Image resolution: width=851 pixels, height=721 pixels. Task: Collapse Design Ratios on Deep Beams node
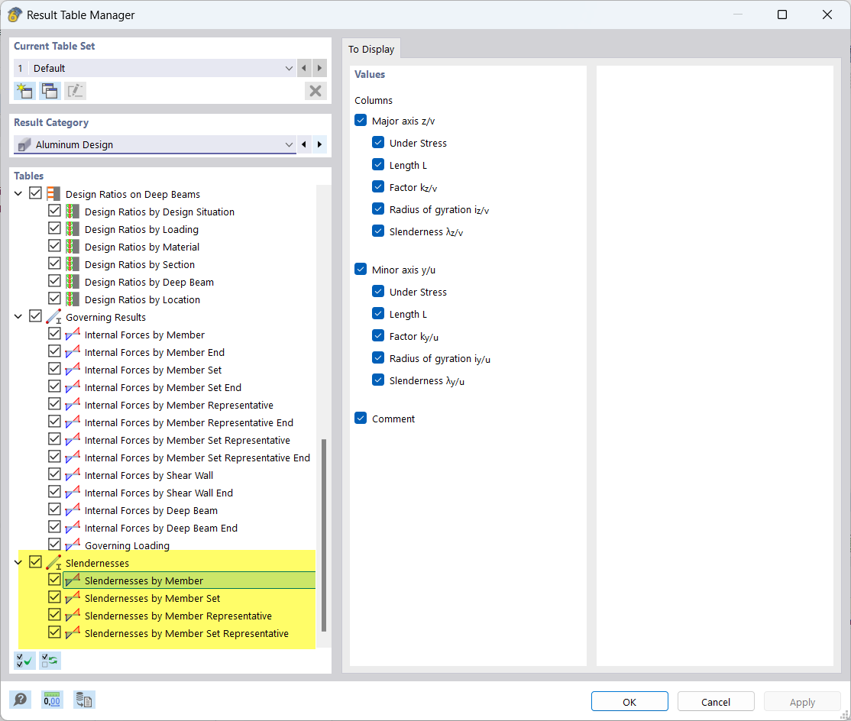point(18,193)
